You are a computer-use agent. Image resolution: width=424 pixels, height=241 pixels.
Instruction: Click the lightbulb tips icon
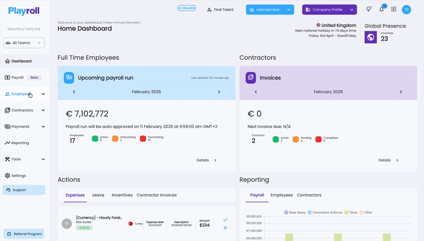click(369, 9)
